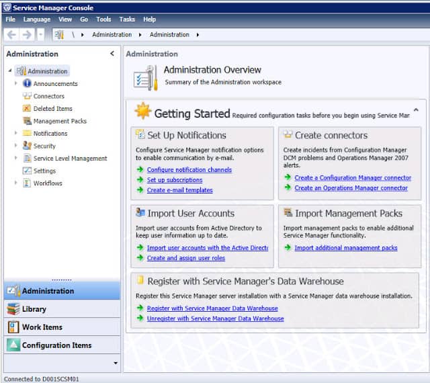Open Create an Operations Manager connector link

[351, 188]
